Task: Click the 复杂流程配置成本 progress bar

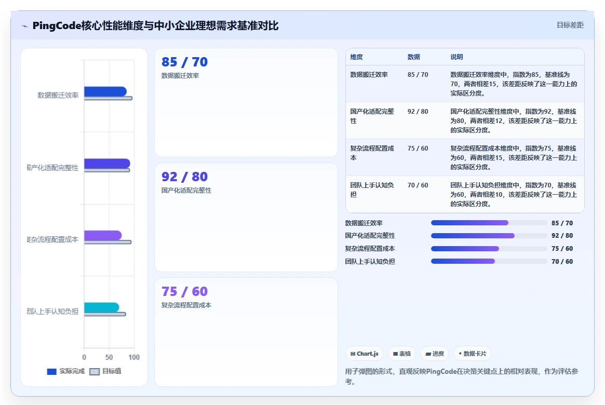Action: click(489, 249)
